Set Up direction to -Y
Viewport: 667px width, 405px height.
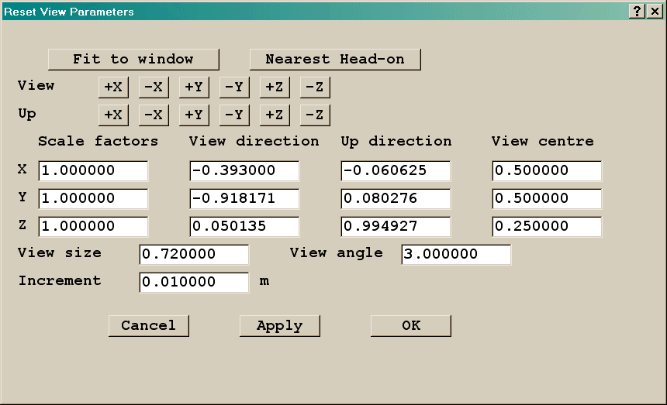pos(234,115)
